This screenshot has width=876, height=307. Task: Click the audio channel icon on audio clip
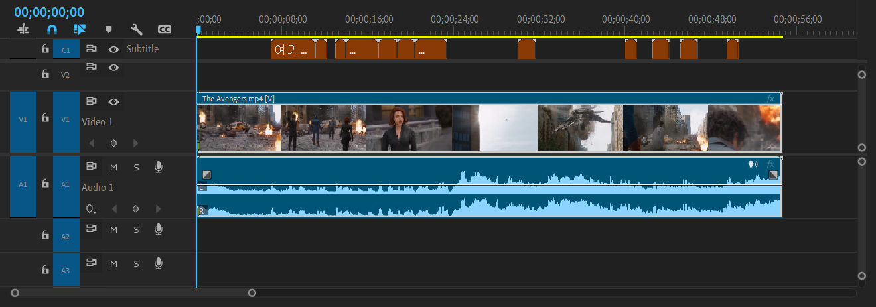(x=753, y=164)
